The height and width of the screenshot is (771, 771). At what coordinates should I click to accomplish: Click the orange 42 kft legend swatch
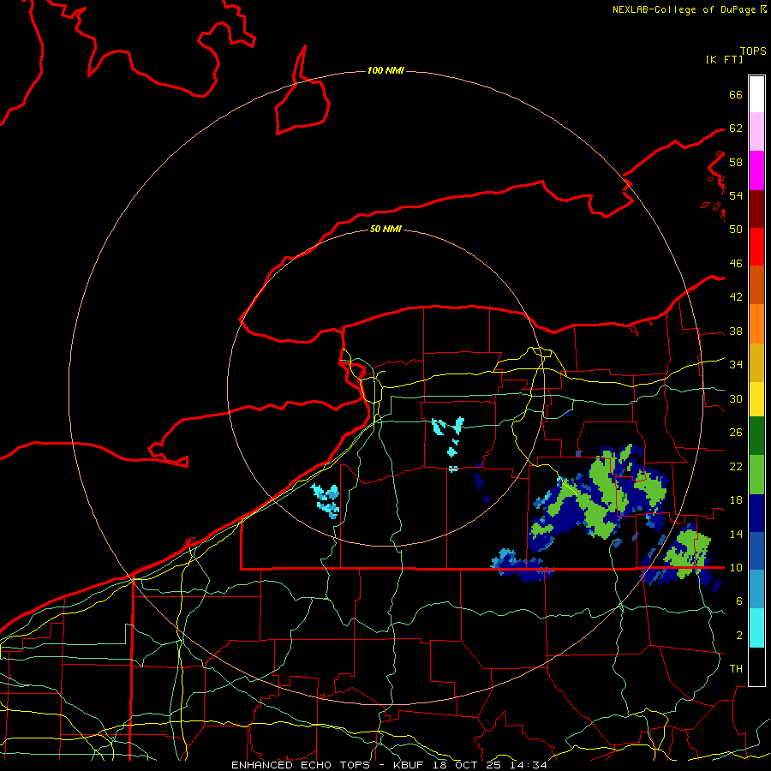[756, 324]
